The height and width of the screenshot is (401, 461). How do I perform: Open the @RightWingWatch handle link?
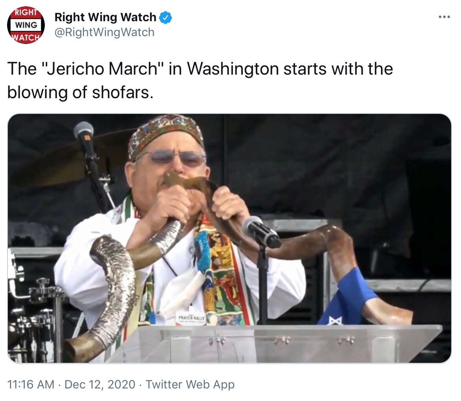point(104,32)
